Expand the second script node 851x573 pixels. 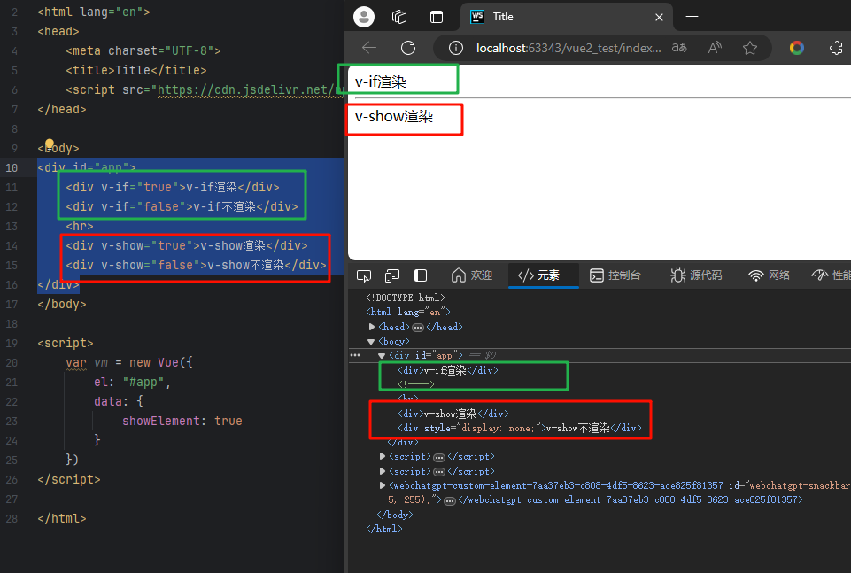382,471
